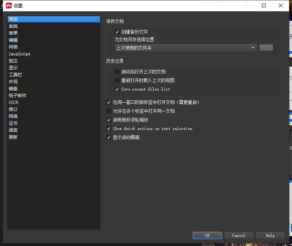Go to 工具栏 settings section
Screen dimensions: 292x246
[15, 75]
